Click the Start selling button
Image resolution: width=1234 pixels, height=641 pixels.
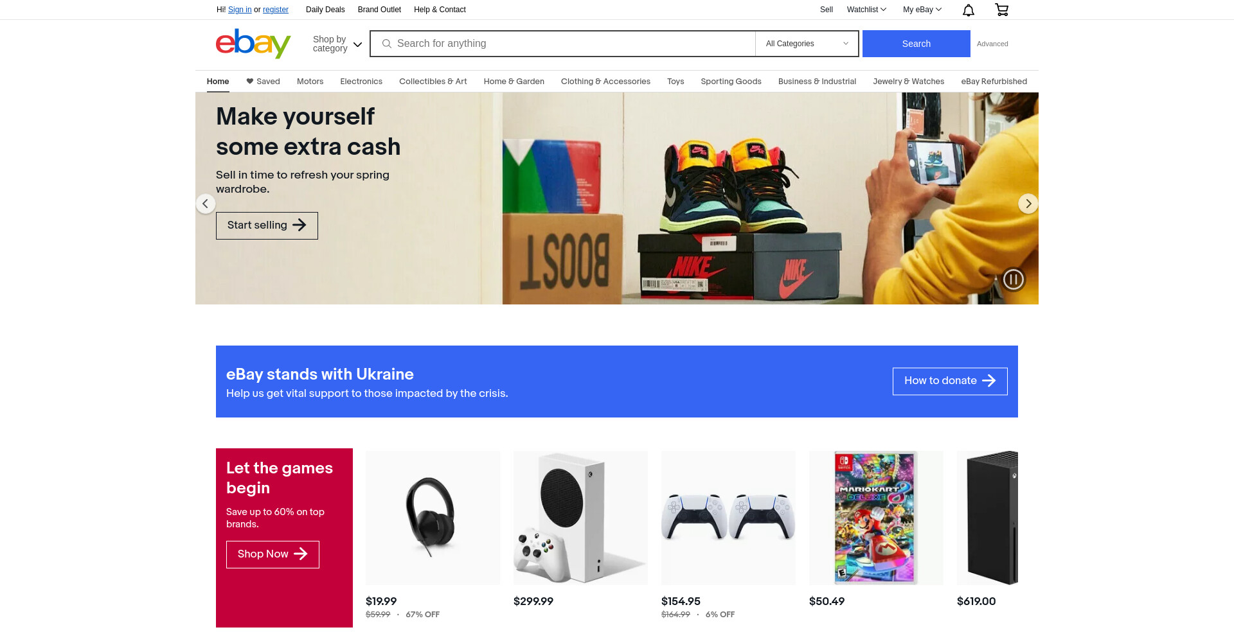click(x=267, y=225)
